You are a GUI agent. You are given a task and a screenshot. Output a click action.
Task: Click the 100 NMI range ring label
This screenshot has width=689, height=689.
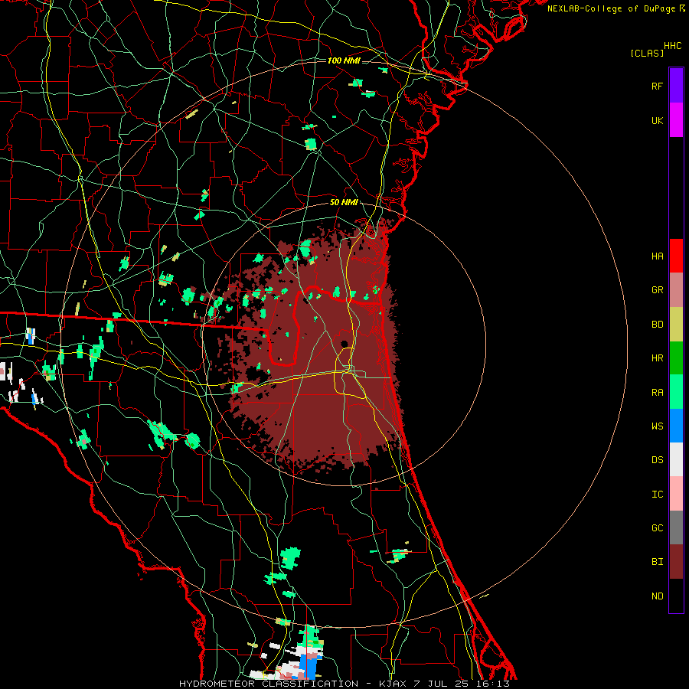[x=344, y=60]
